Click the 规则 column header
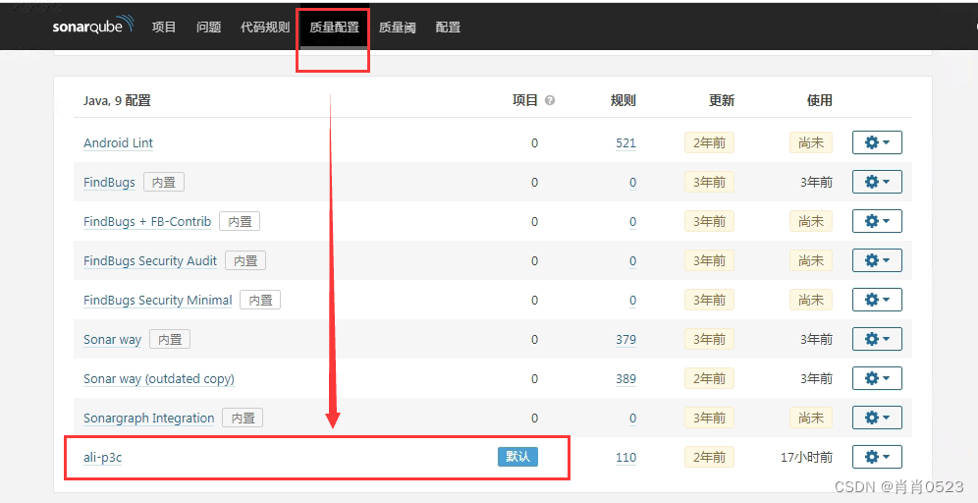 pyautogui.click(x=624, y=100)
